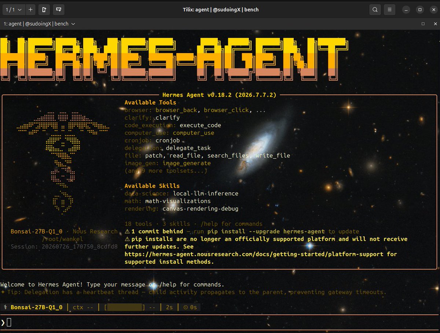Close the Tilix window
Image resolution: width=440 pixels, height=333 pixels.
click(433, 10)
